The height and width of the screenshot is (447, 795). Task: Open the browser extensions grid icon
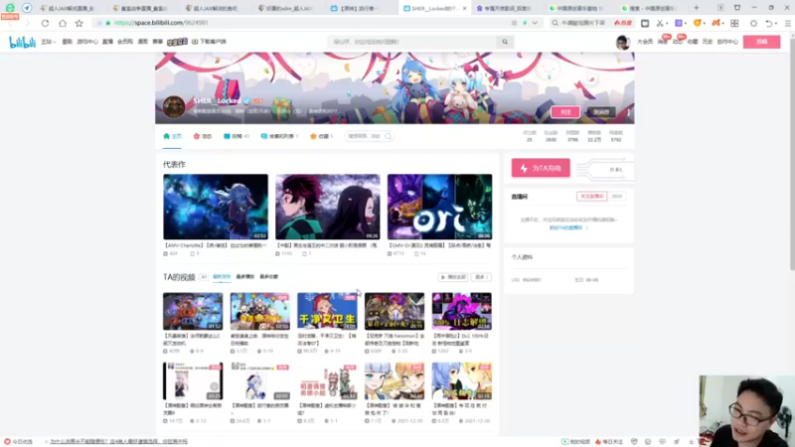coord(734,23)
